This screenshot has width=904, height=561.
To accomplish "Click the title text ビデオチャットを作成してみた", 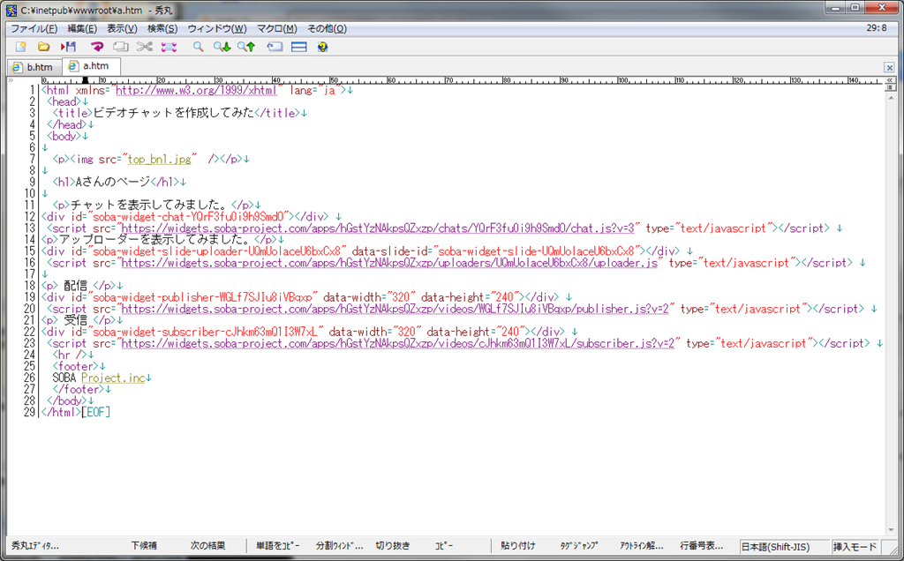I will click(174, 113).
